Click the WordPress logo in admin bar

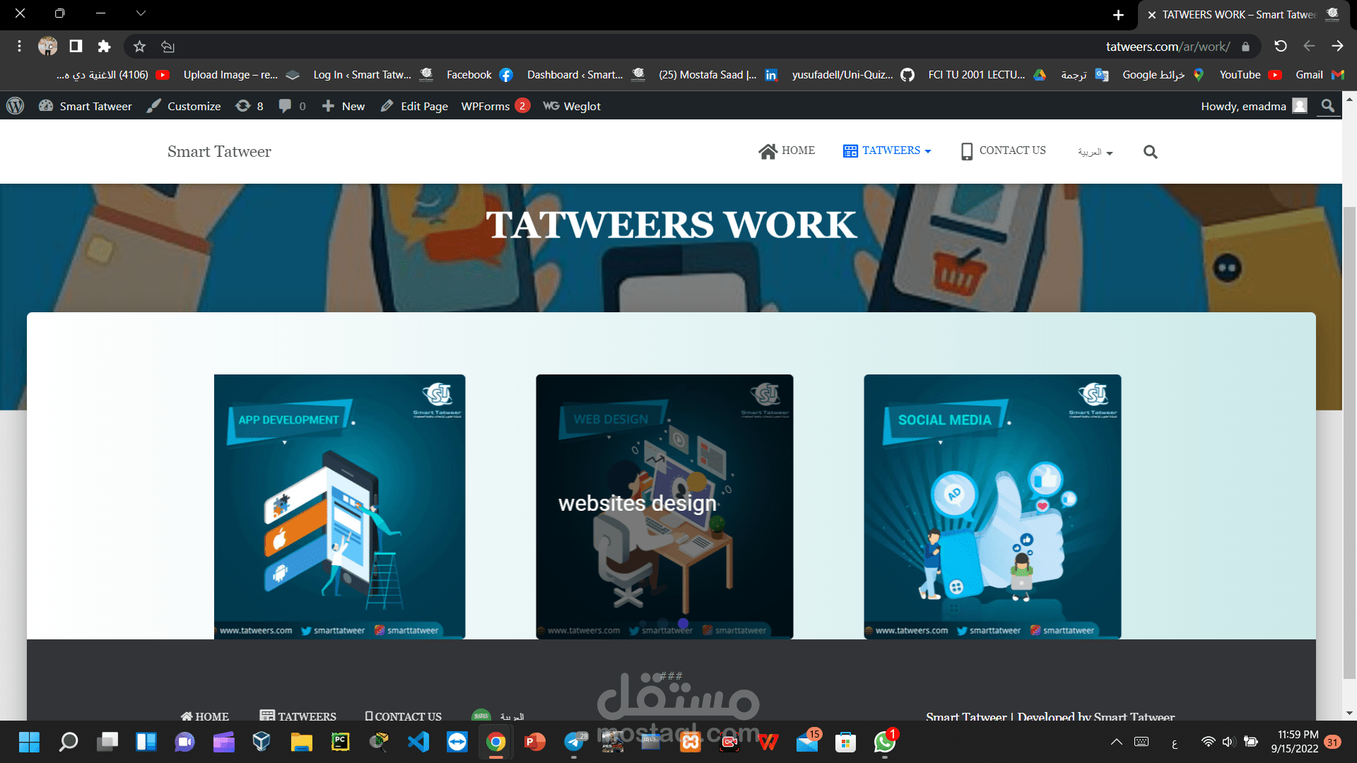click(x=15, y=106)
